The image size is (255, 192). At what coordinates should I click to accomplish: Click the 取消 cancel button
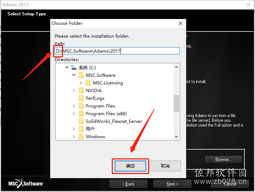click(165, 166)
